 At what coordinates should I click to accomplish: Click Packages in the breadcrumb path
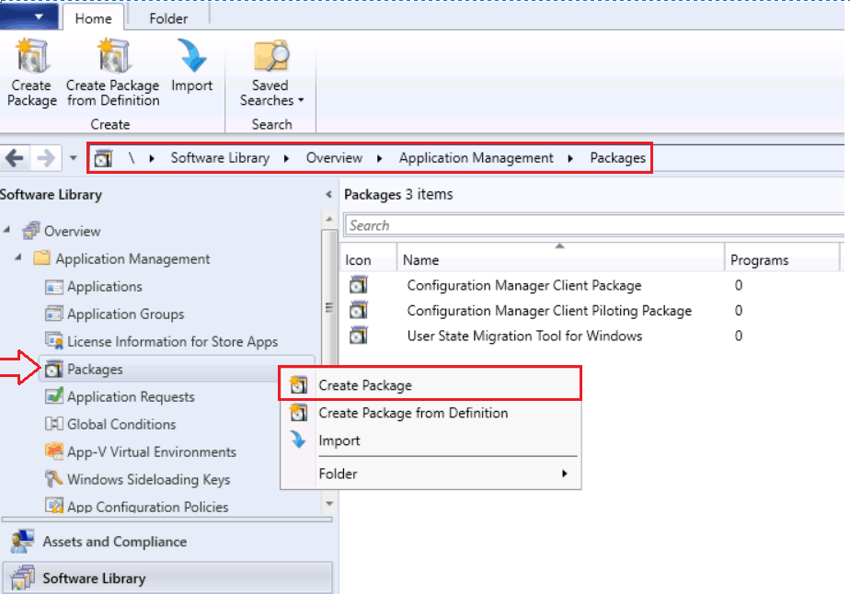pos(617,158)
